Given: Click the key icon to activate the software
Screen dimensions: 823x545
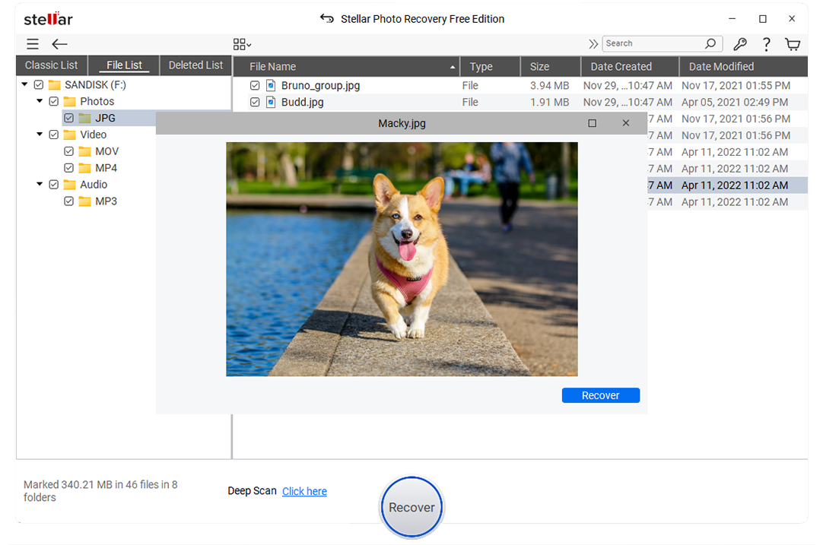Looking at the screenshot, I should tap(740, 43).
